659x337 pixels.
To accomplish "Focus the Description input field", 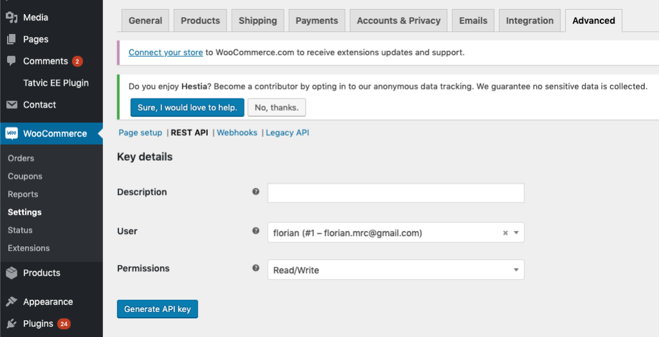I will point(396,193).
